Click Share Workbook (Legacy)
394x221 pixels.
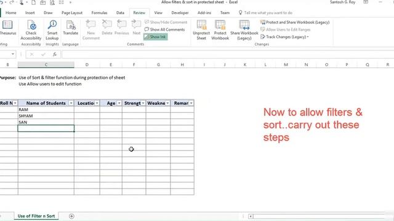pos(244,30)
